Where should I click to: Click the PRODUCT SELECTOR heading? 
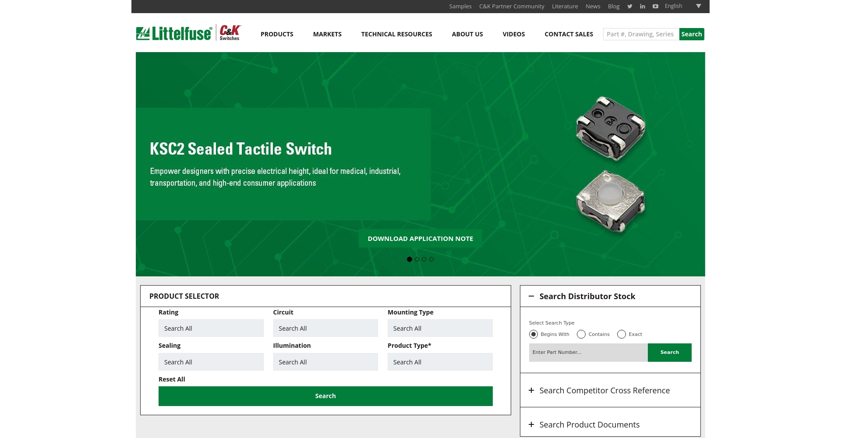(x=184, y=296)
